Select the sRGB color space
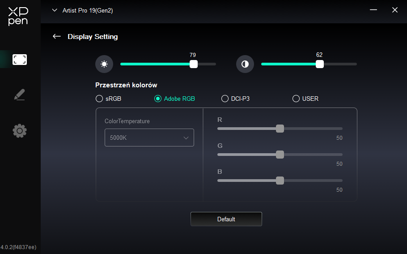 (x=99, y=99)
